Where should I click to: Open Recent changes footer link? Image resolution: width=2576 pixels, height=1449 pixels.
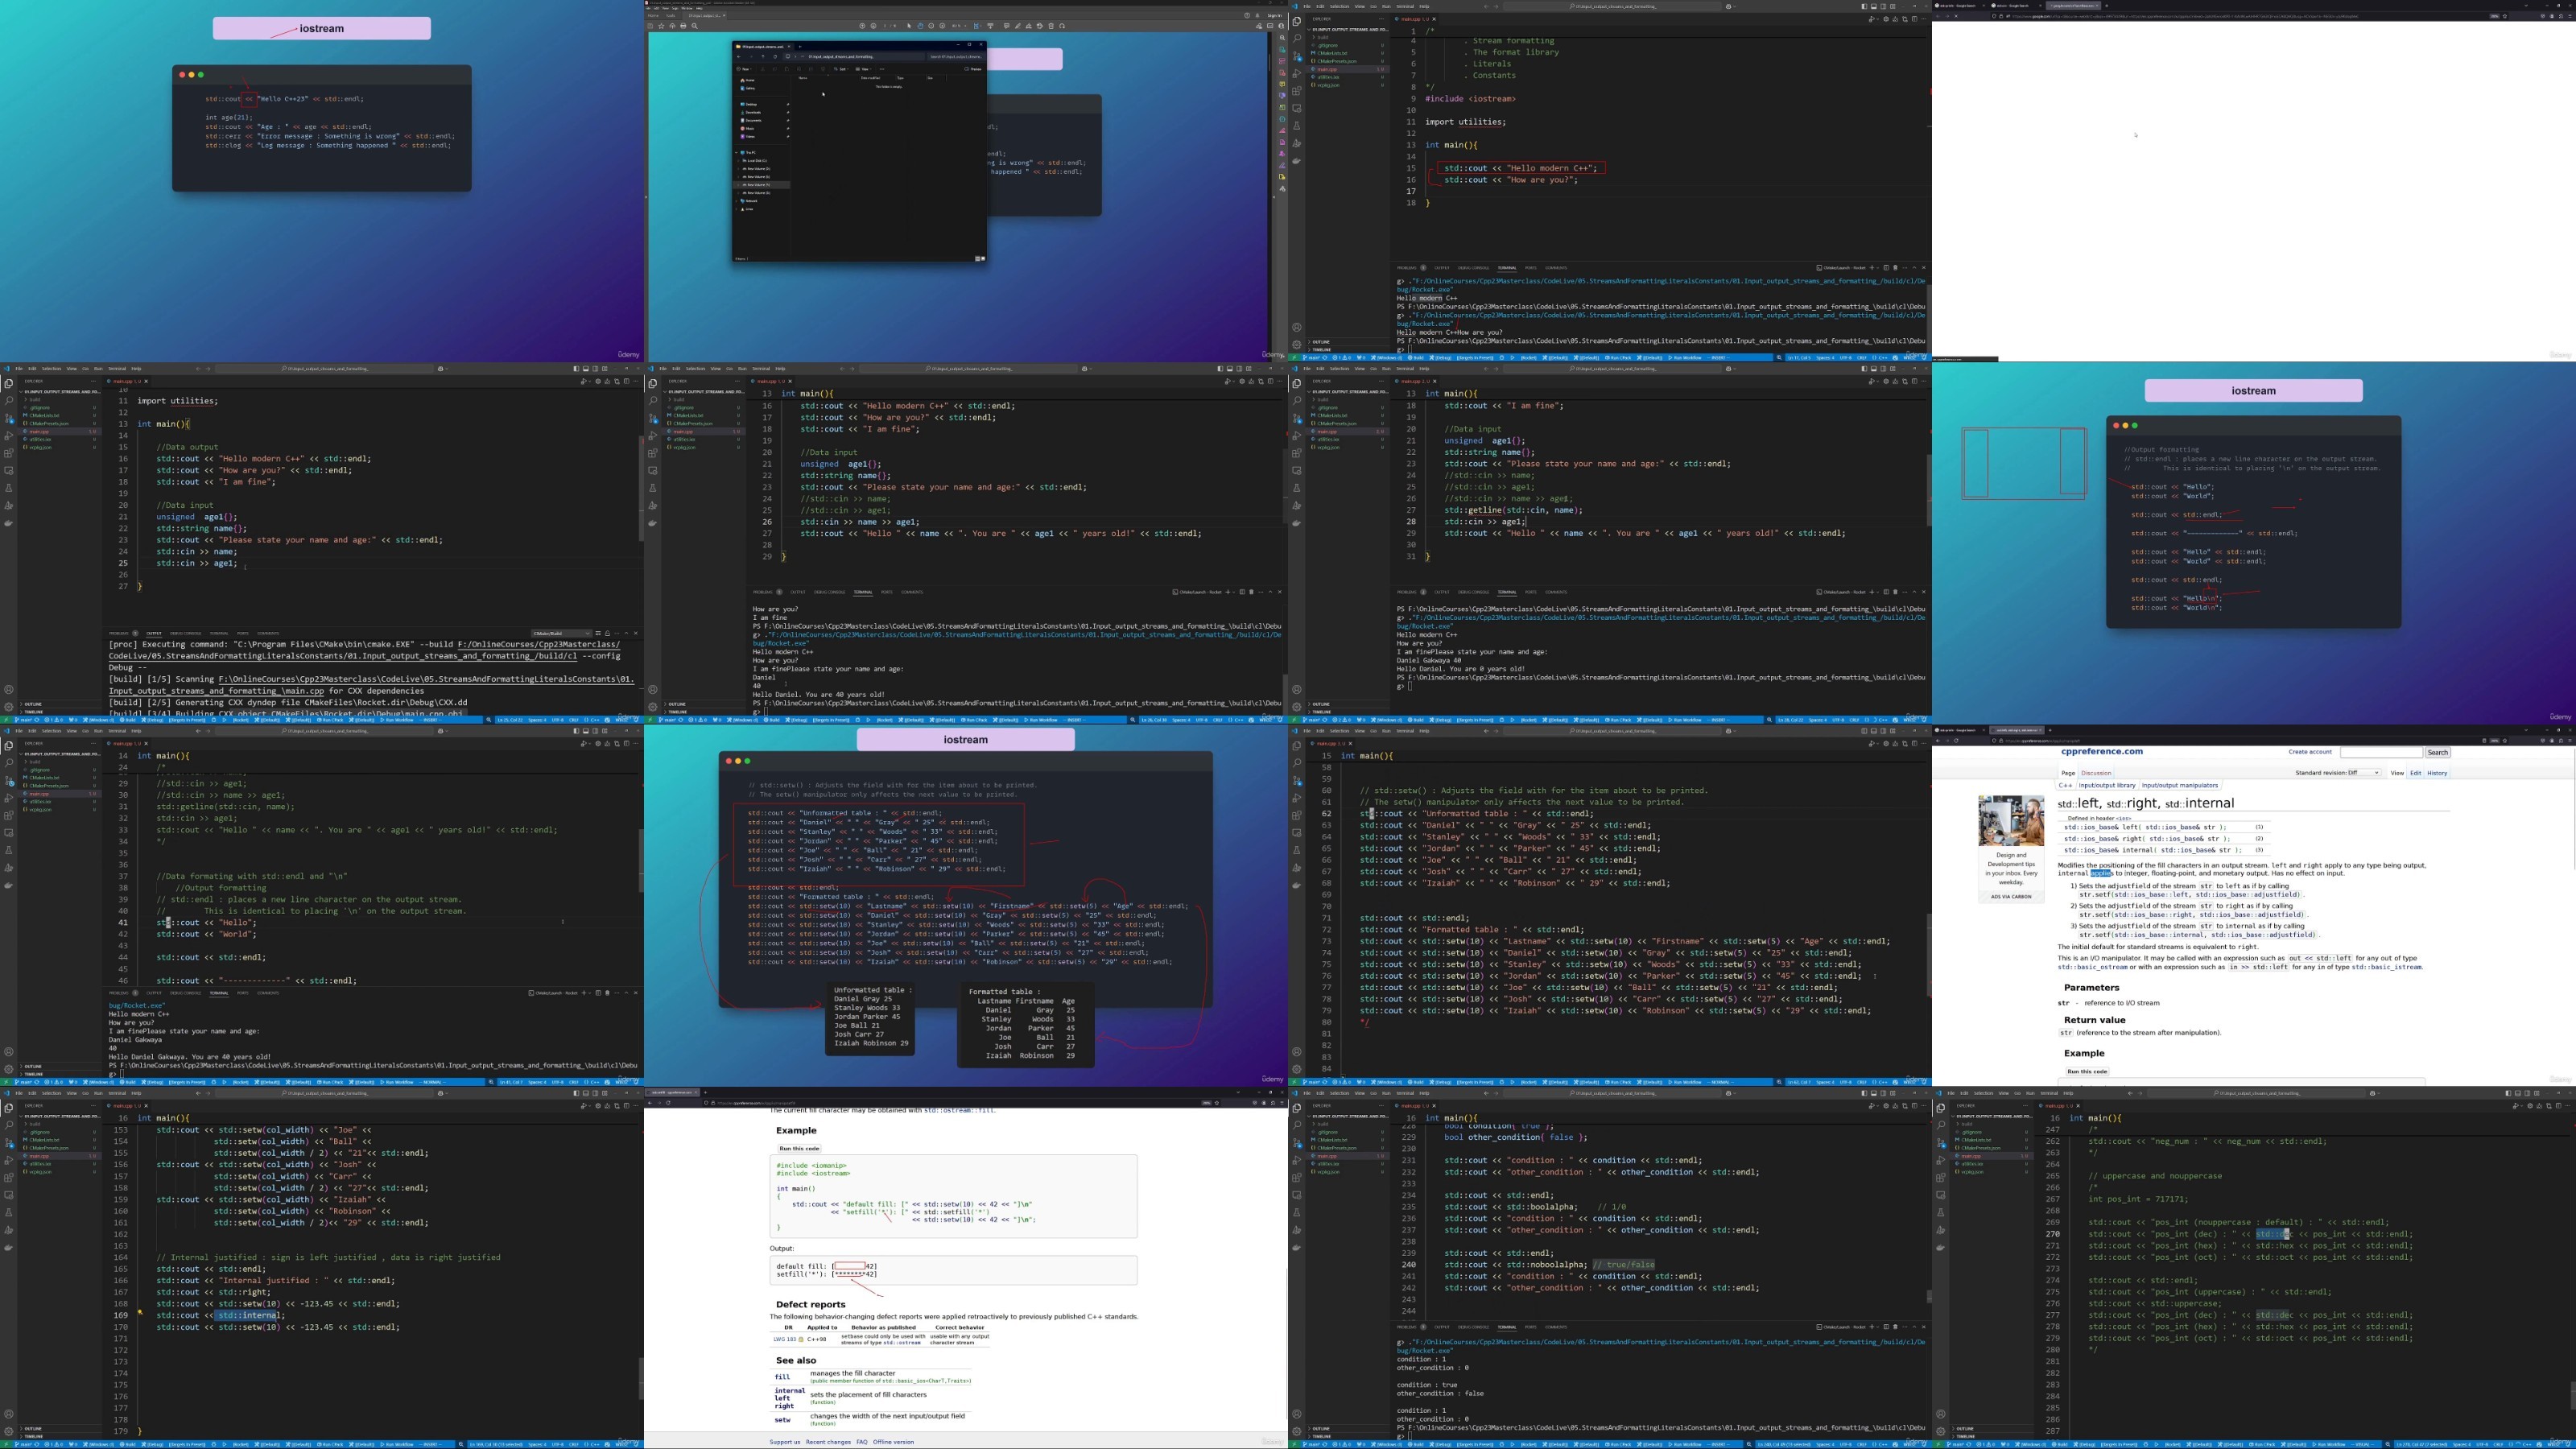point(828,1442)
